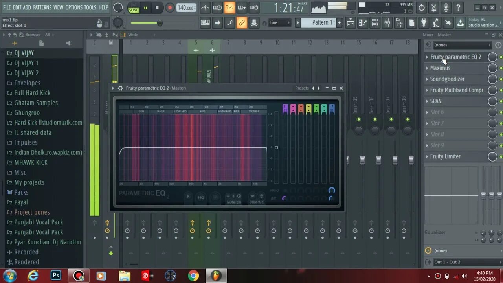Mute Insert 15 mixer track

pyautogui.click(x=358, y=119)
